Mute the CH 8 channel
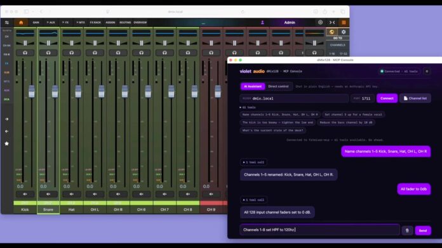Viewport: 442px width, 248px height. tap(188, 194)
